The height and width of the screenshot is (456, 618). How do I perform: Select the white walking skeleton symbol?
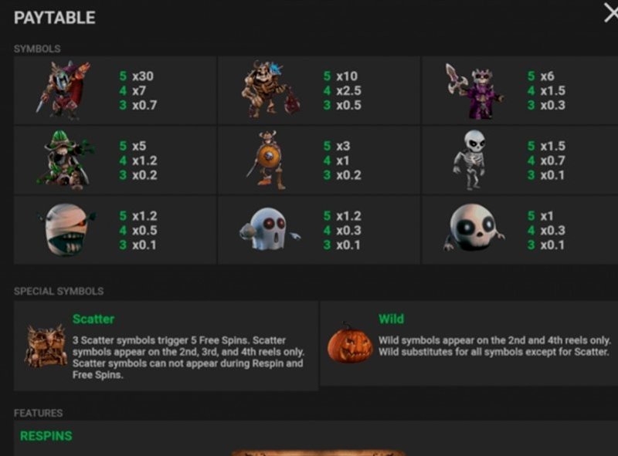[x=471, y=160]
